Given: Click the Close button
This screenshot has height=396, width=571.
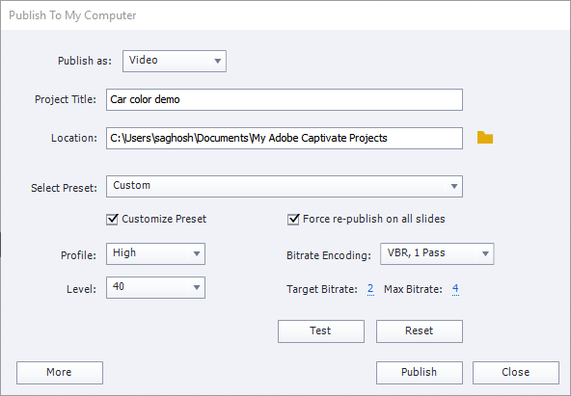Looking at the screenshot, I should click(516, 373).
